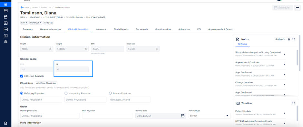Open the Appointments & Orders tab
303x127 pixels.
tap(220, 29)
